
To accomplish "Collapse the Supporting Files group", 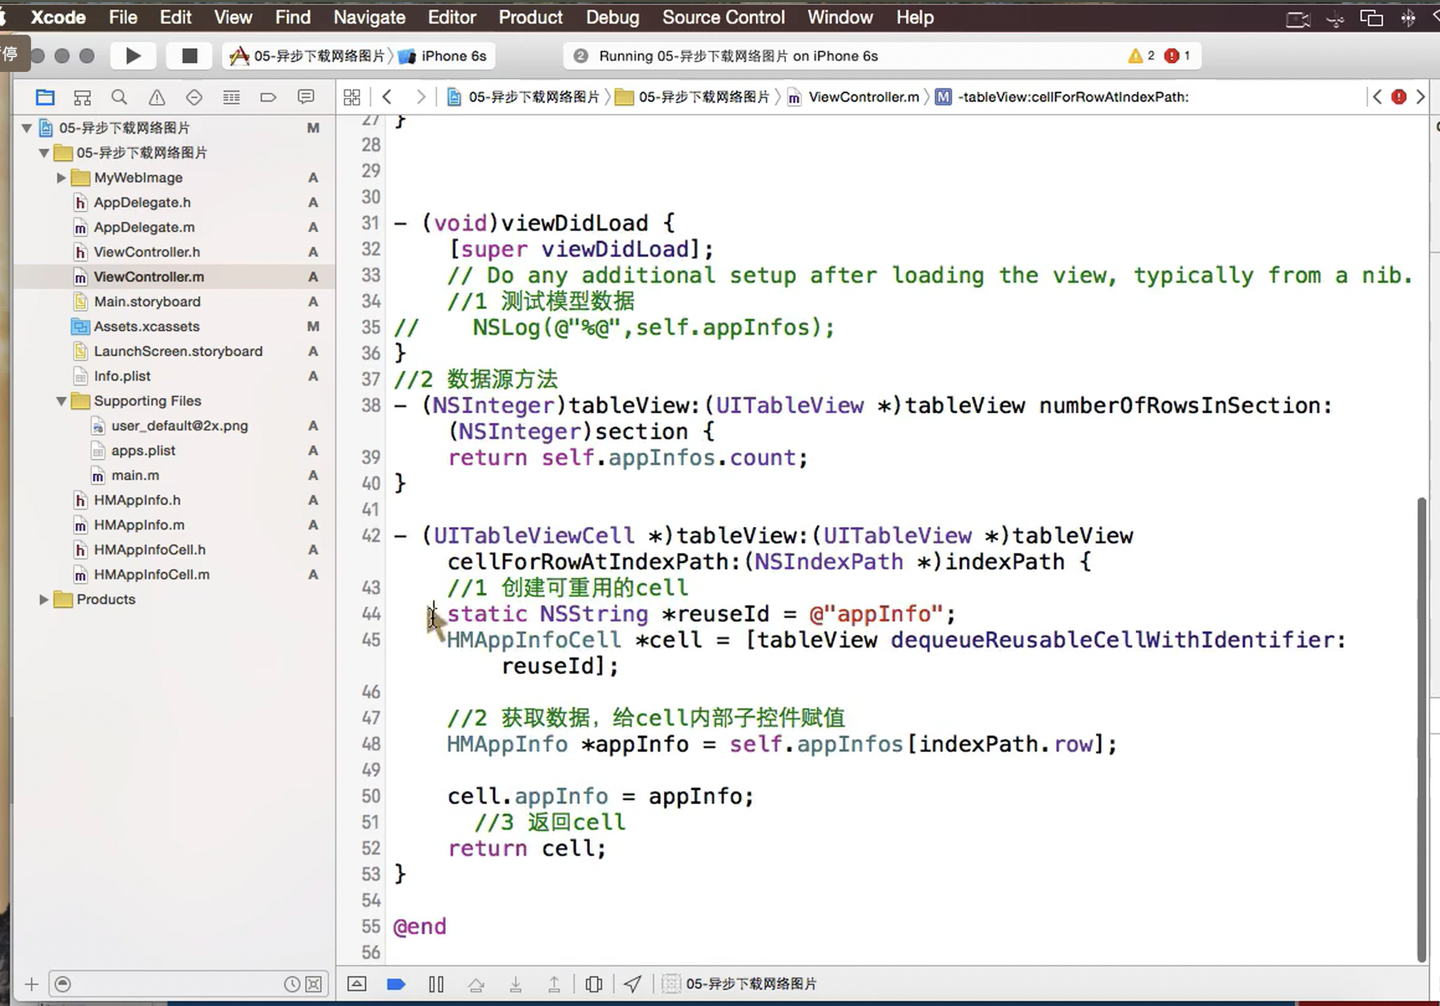I will (61, 401).
